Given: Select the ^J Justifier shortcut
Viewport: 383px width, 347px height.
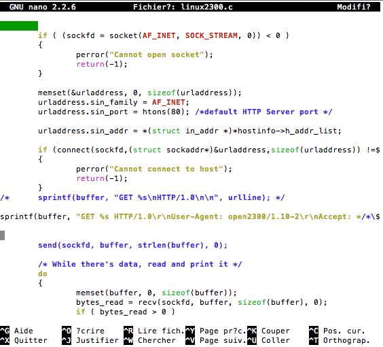Looking at the screenshot, I should coord(90,340).
